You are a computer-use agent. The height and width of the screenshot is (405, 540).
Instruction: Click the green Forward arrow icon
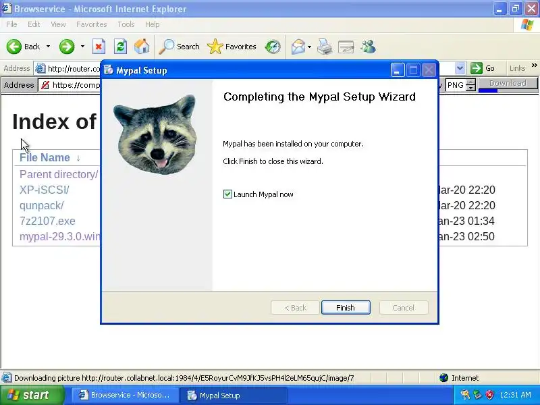pos(66,47)
